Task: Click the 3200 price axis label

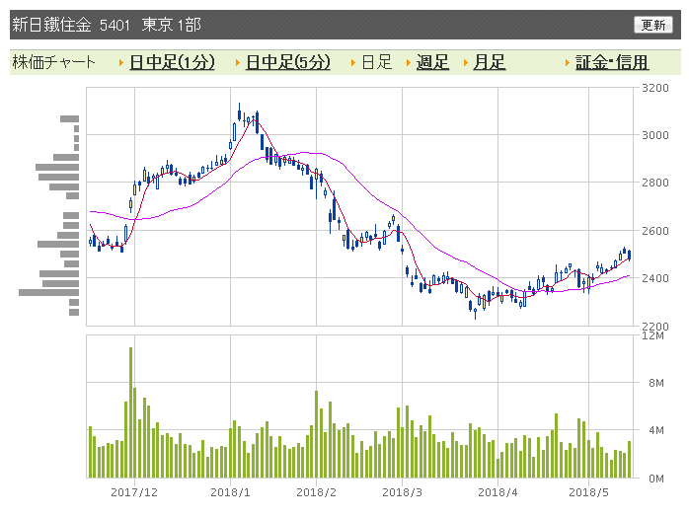Action: [x=655, y=88]
